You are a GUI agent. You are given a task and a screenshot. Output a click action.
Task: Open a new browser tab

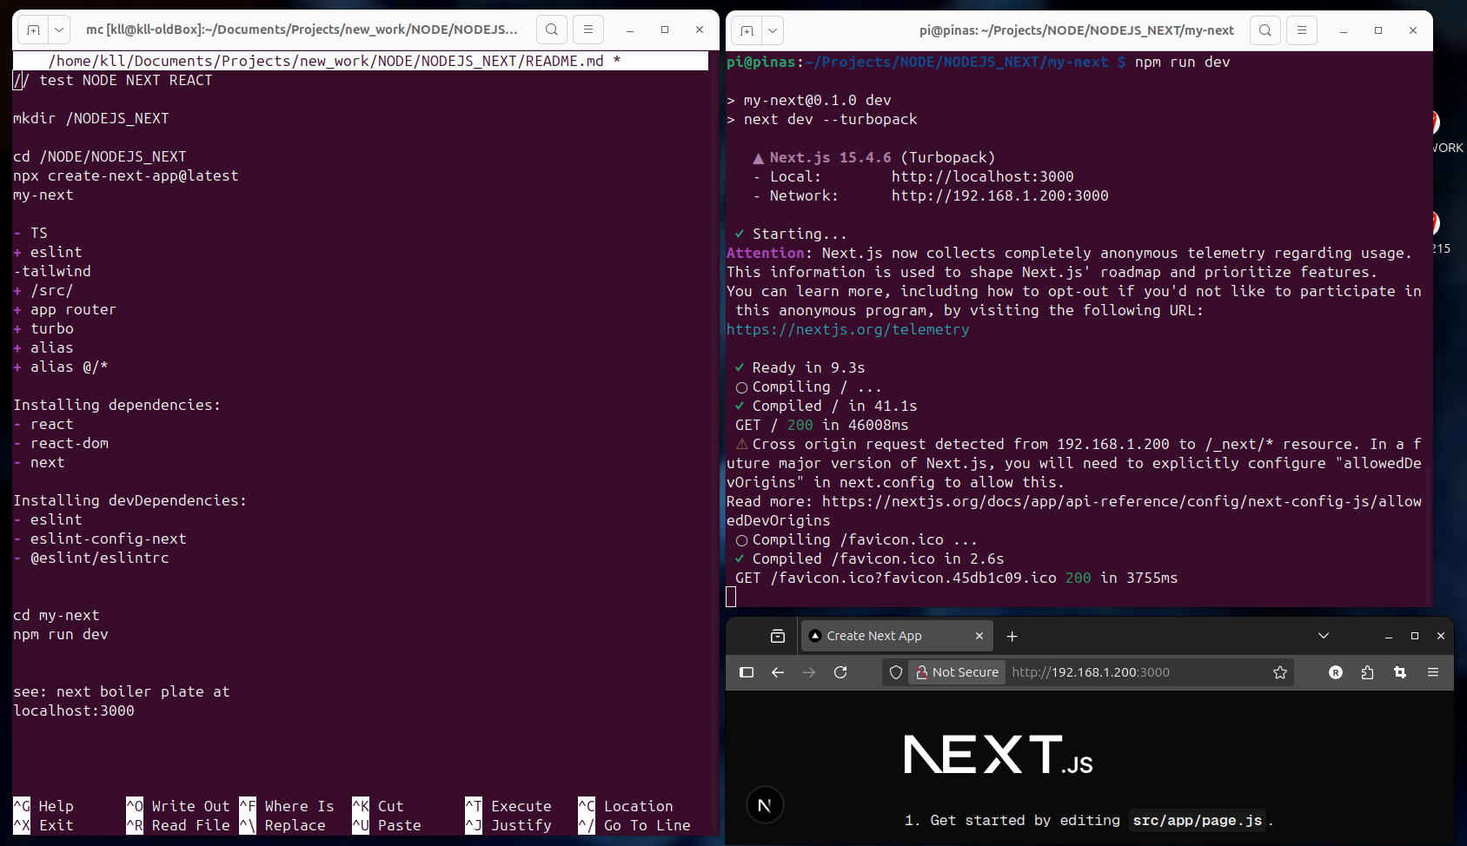pos(1012,636)
